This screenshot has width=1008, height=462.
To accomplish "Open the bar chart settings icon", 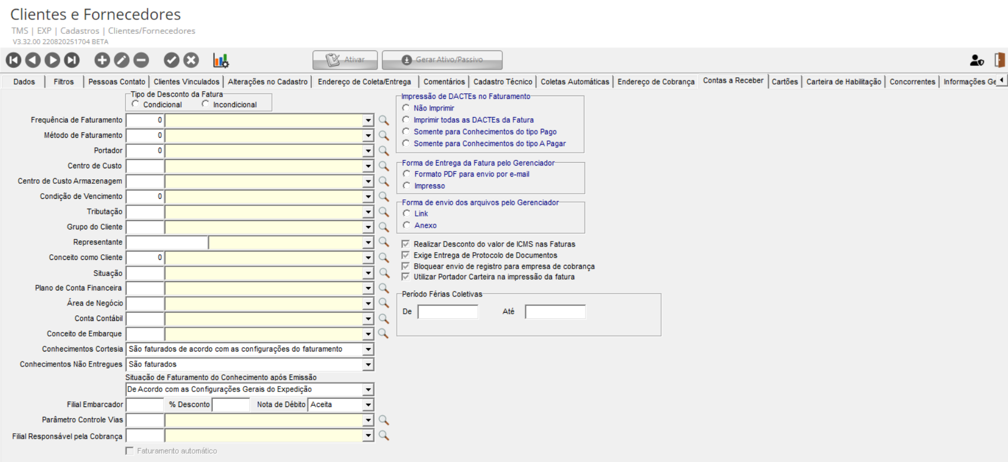I will click(x=221, y=60).
